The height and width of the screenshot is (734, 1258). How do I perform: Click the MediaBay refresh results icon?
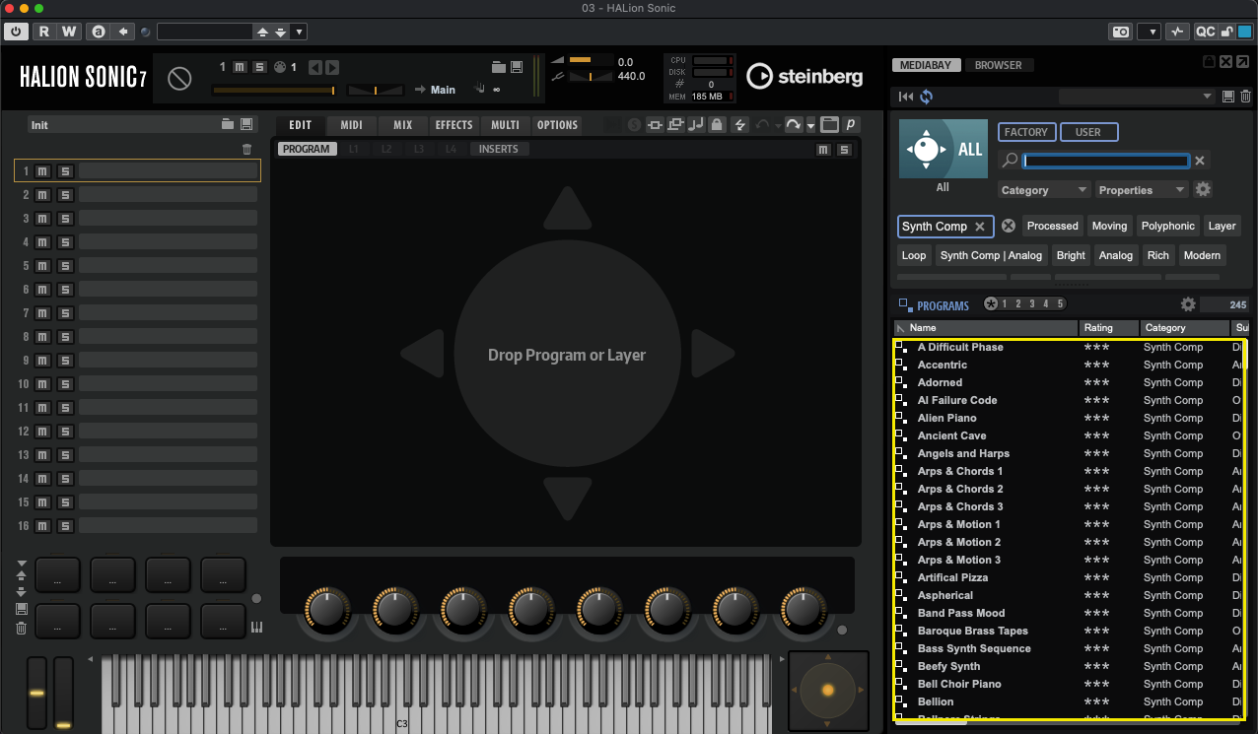point(926,97)
